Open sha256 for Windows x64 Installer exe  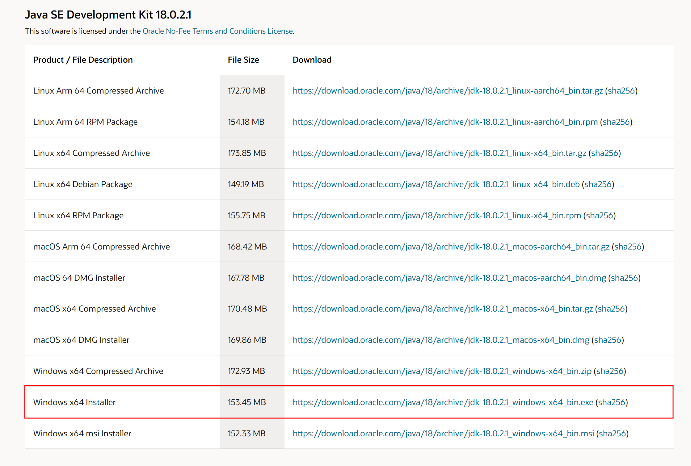coord(612,402)
